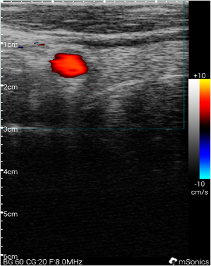Click the yellow top of the color bar
The image size is (211, 266).
[205, 83]
